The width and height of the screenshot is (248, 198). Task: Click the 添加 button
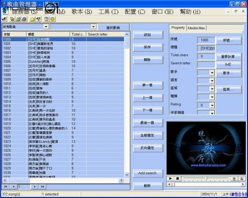point(148,35)
